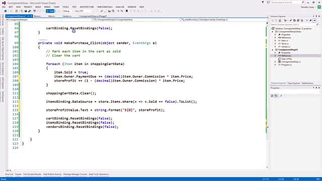Open the HELP menu

pos(142,7)
